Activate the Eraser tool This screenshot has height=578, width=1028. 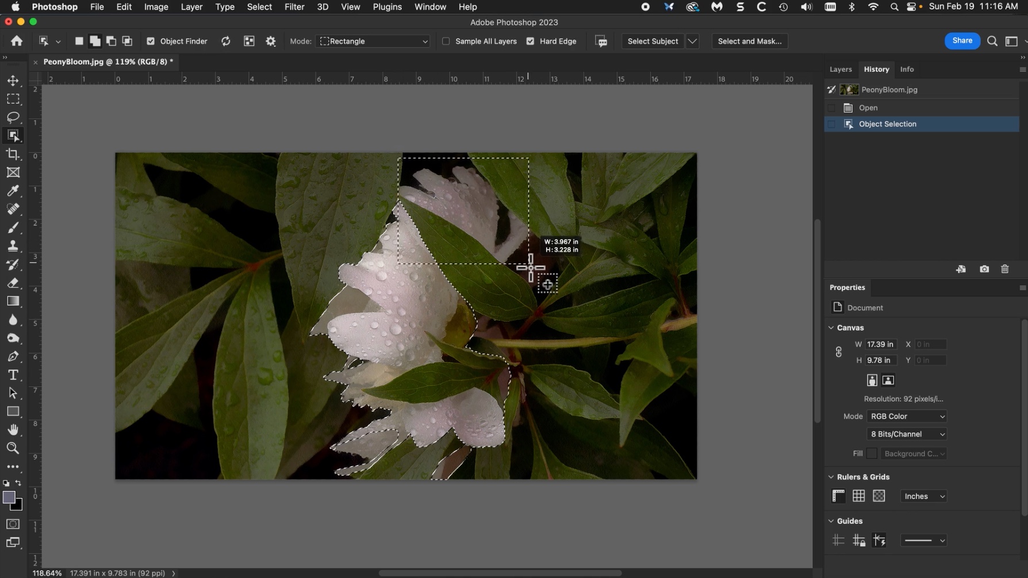[13, 283]
